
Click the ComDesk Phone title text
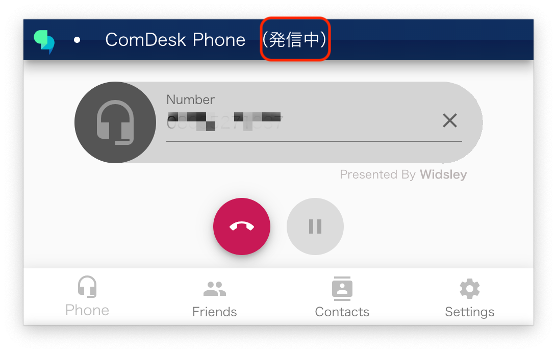[175, 40]
